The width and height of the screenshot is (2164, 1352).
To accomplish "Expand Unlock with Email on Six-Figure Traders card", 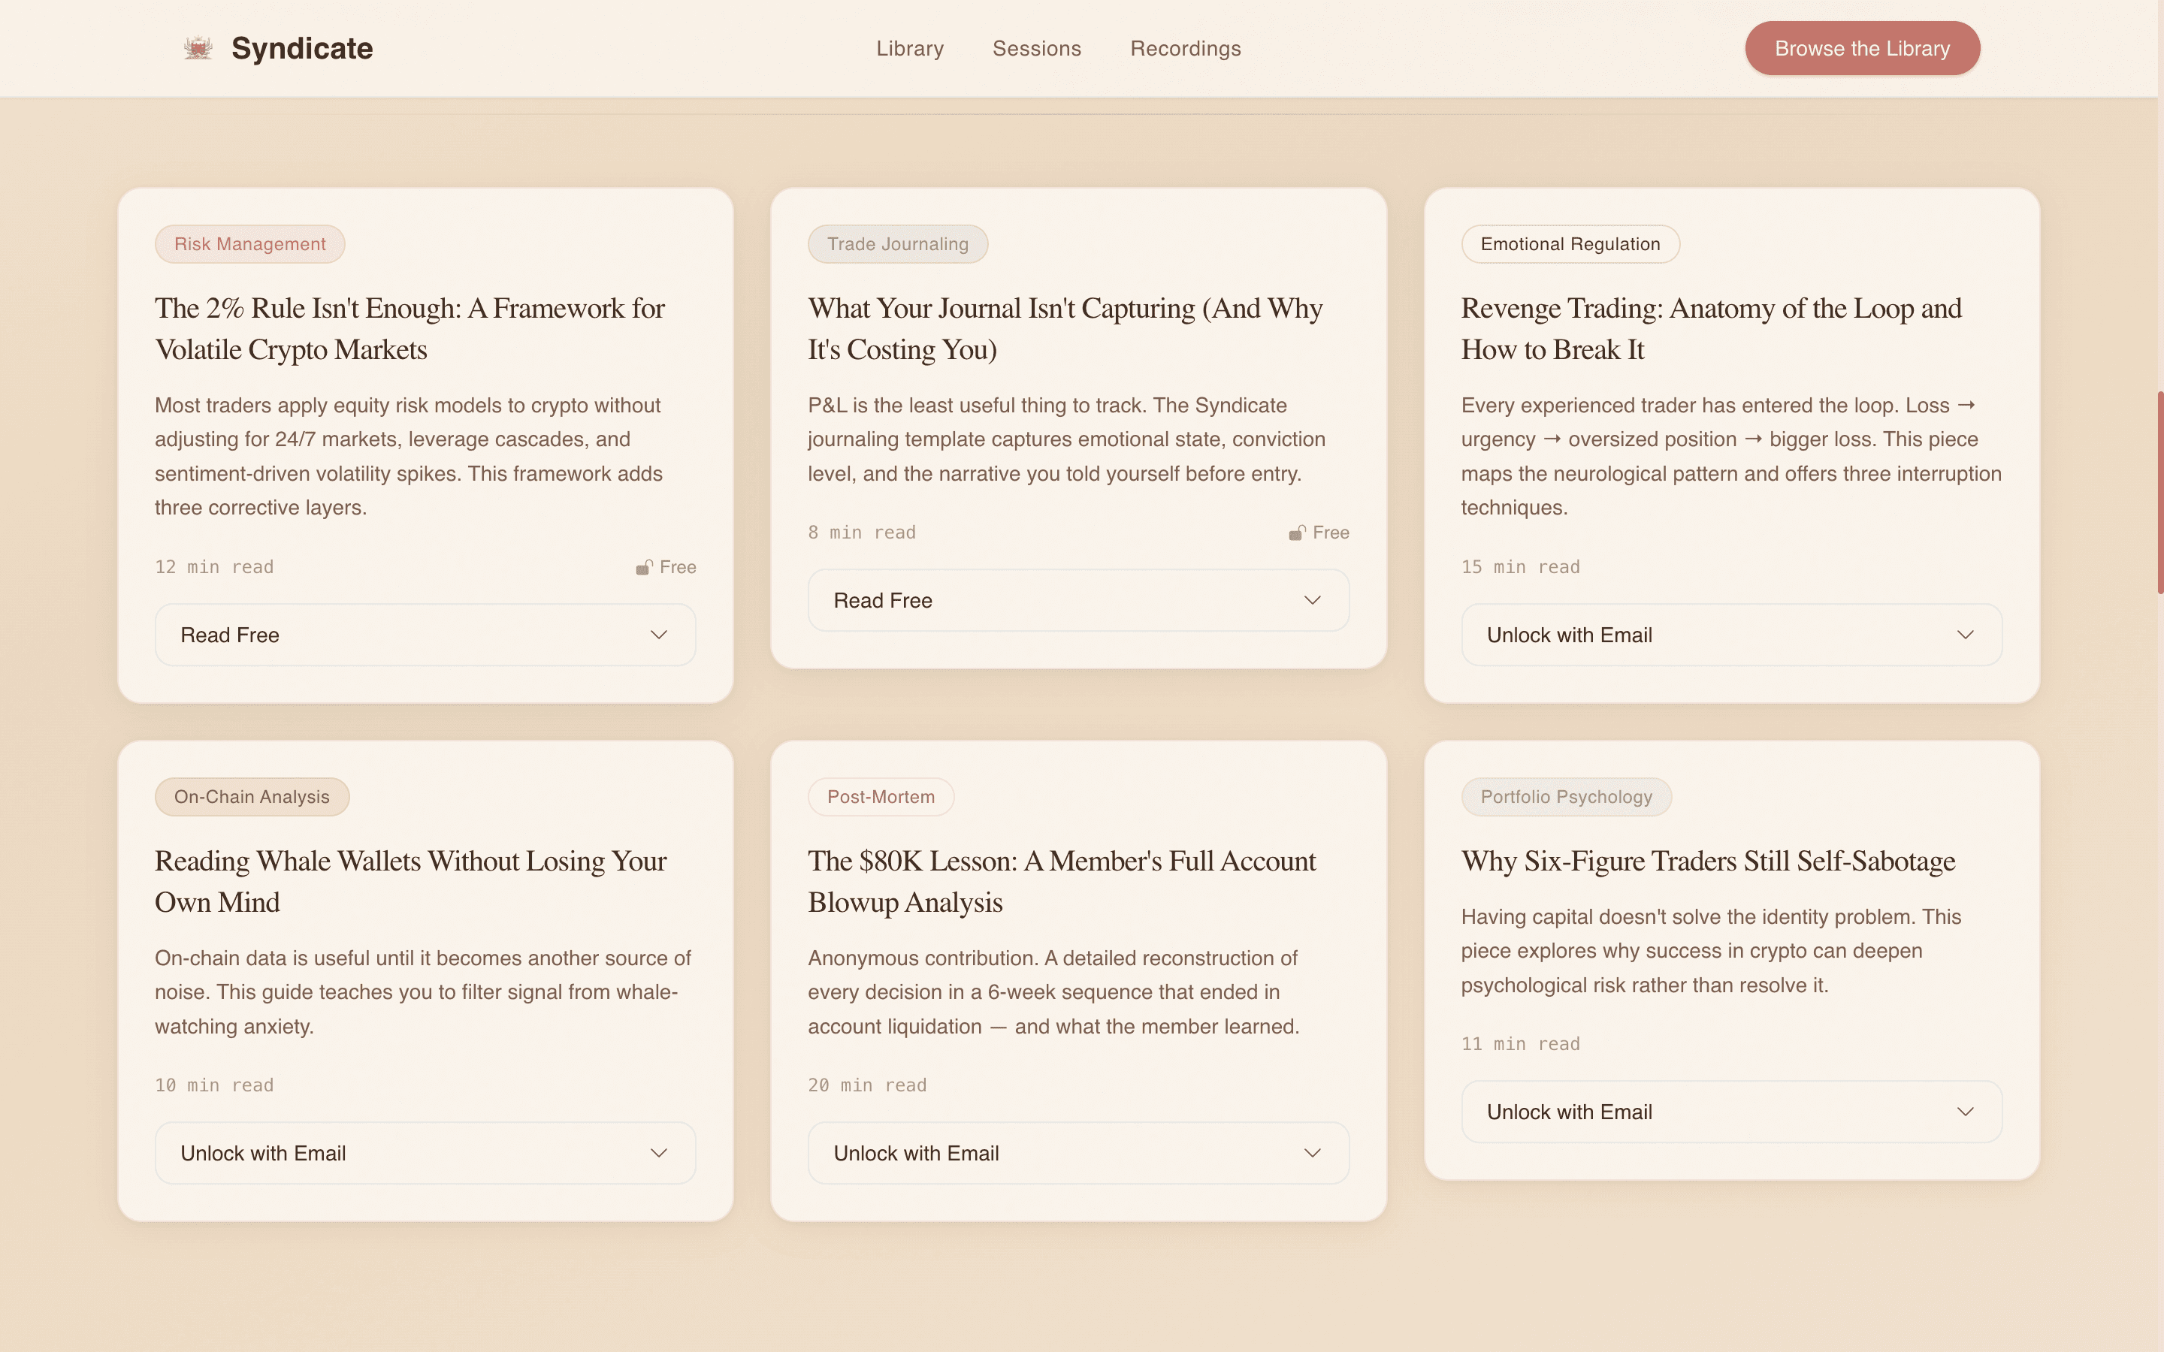I will point(1731,1112).
